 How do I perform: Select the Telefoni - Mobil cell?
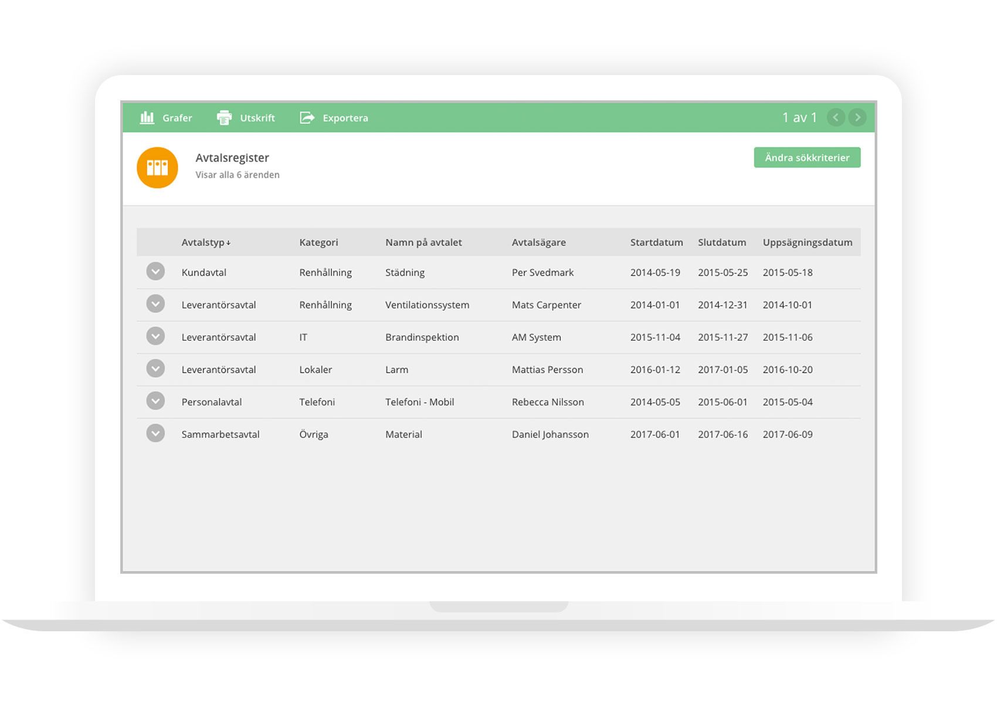point(420,402)
